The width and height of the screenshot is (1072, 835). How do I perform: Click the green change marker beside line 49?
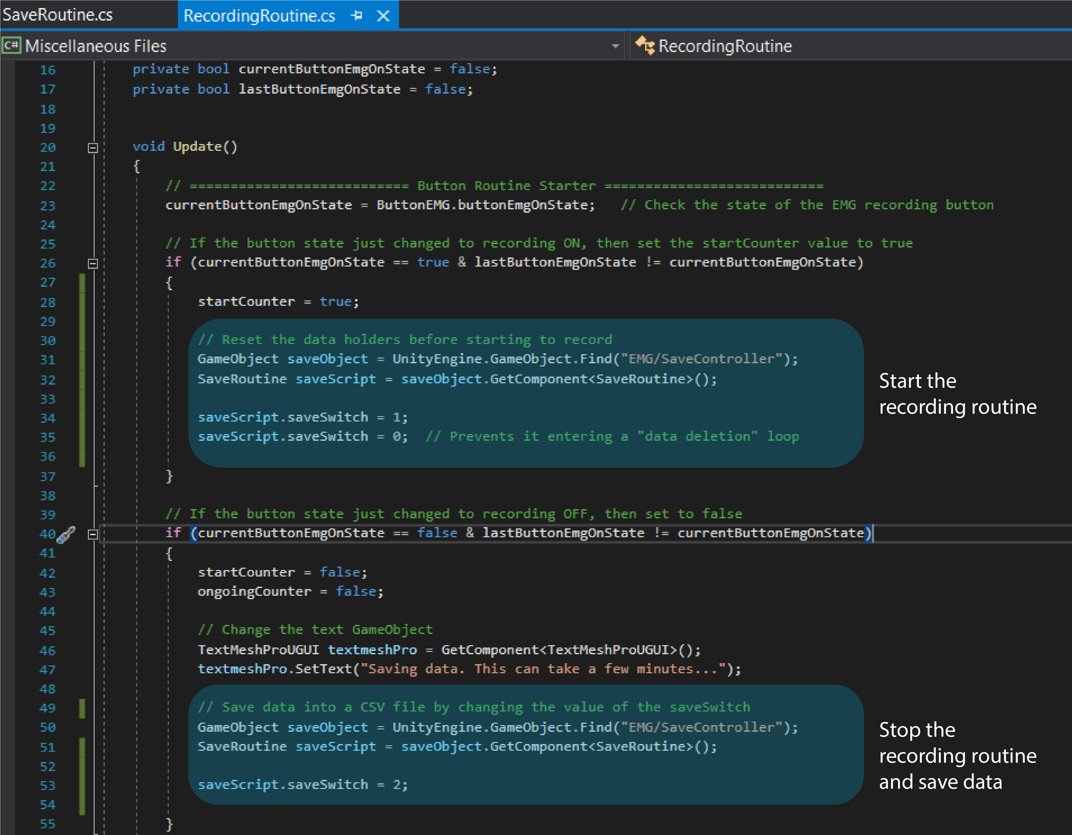click(x=82, y=708)
